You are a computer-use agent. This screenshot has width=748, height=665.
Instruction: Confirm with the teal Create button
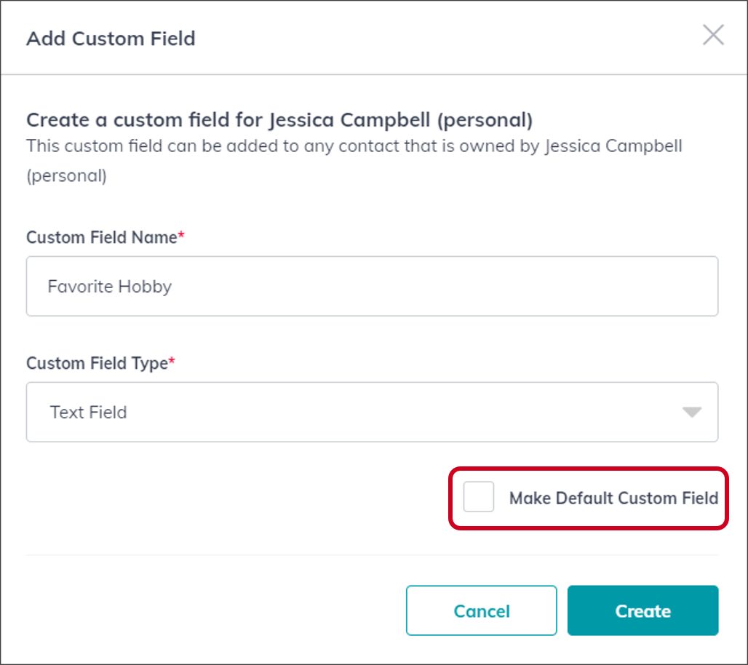coord(642,610)
